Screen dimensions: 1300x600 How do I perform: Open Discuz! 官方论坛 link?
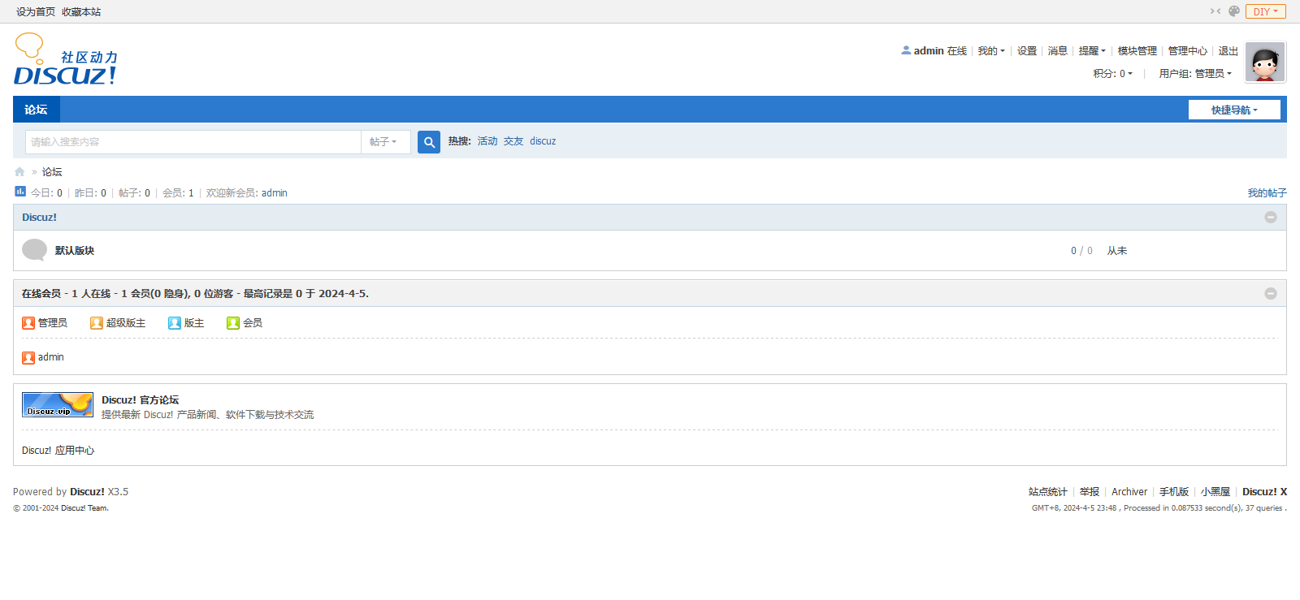coord(140,400)
